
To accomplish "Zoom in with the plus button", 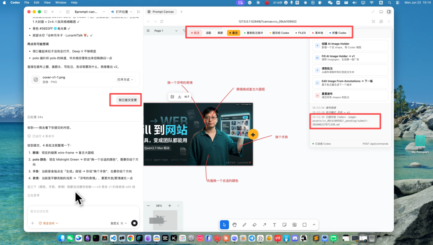I will coord(170,205).
